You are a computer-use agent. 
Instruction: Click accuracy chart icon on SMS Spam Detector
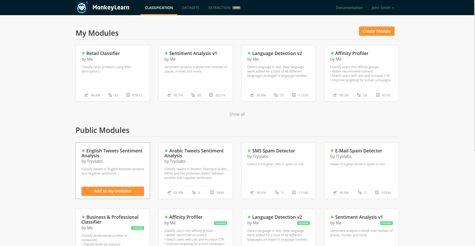point(252,193)
